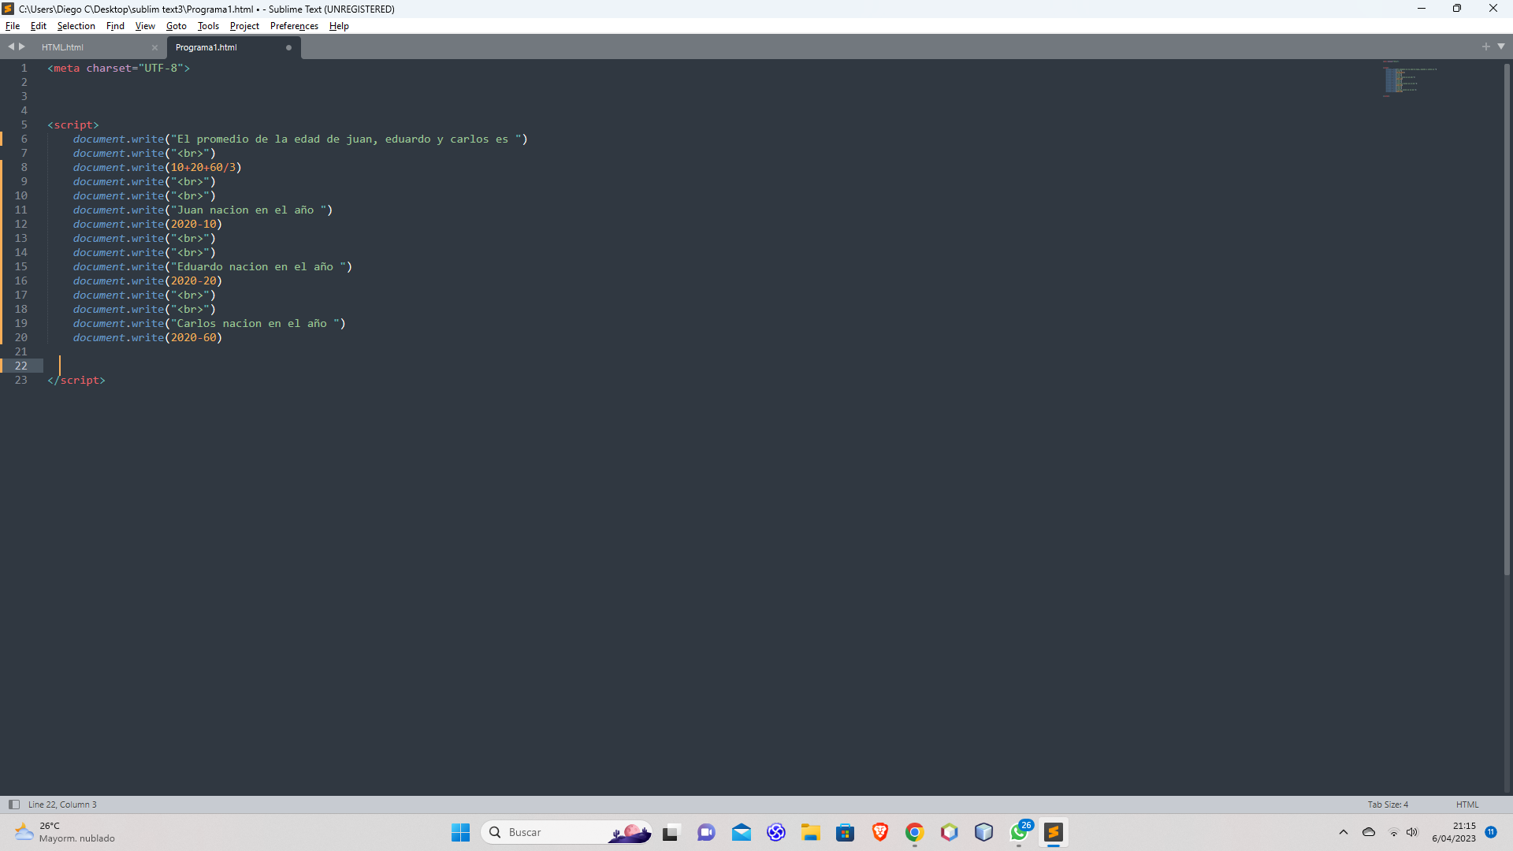Click the Help menu item

pyautogui.click(x=340, y=26)
